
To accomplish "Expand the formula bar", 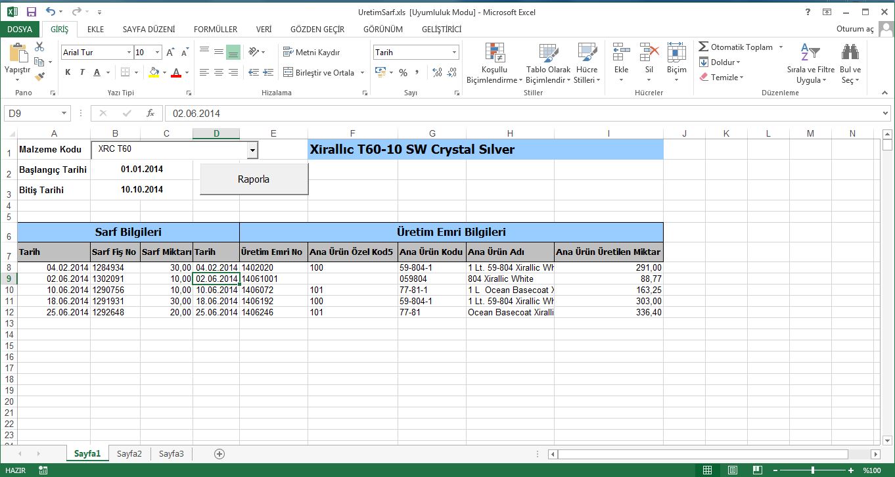I will tap(884, 114).
